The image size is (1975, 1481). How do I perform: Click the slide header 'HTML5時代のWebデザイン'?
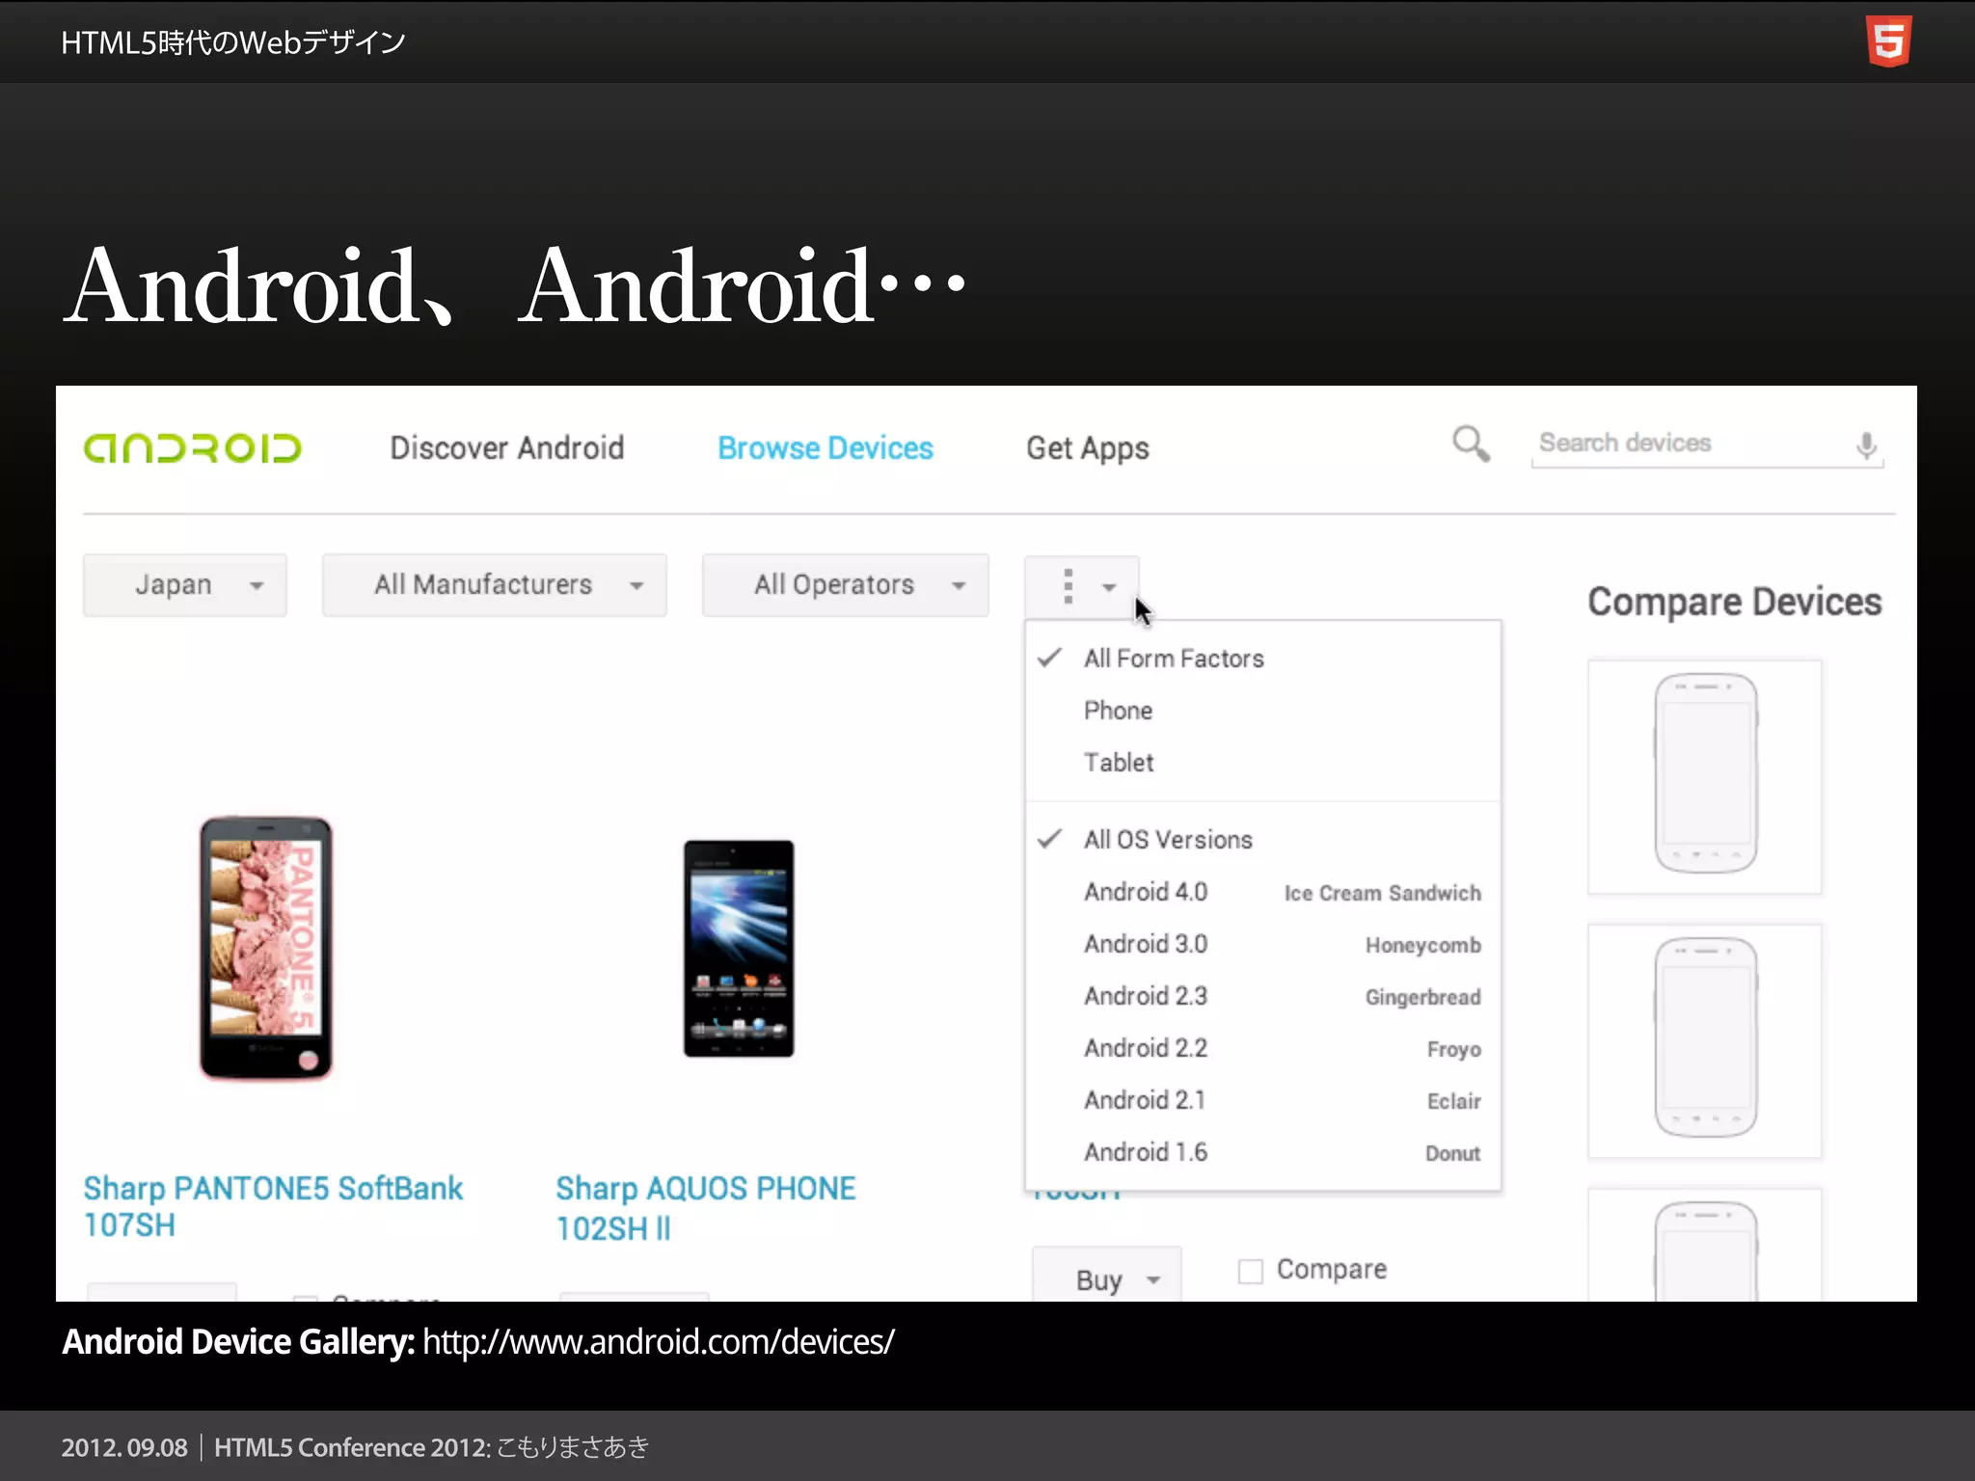[x=233, y=42]
